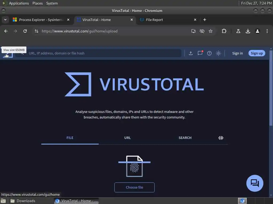Click the search magnifier icon in VirusTotal bar

coord(22,53)
